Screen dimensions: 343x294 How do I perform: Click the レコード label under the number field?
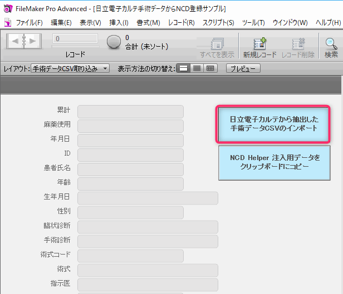point(75,54)
